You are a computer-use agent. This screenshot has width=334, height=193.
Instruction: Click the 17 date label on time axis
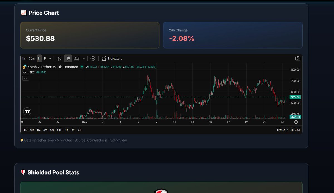pyautogui.click(x=228, y=122)
